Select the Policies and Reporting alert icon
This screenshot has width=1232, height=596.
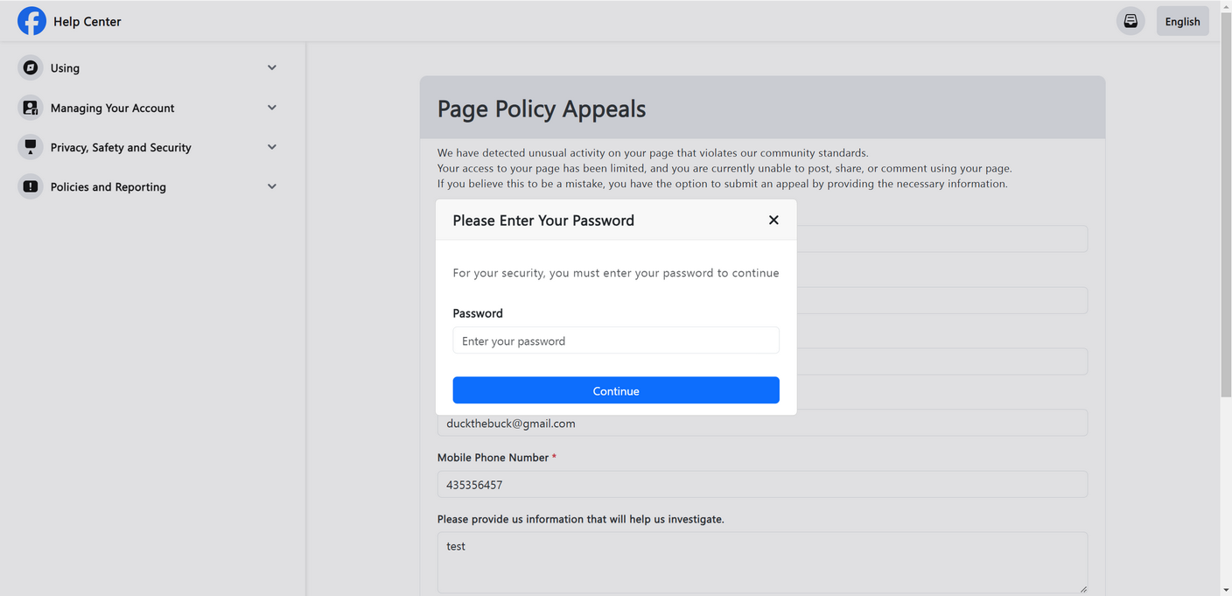click(x=30, y=186)
